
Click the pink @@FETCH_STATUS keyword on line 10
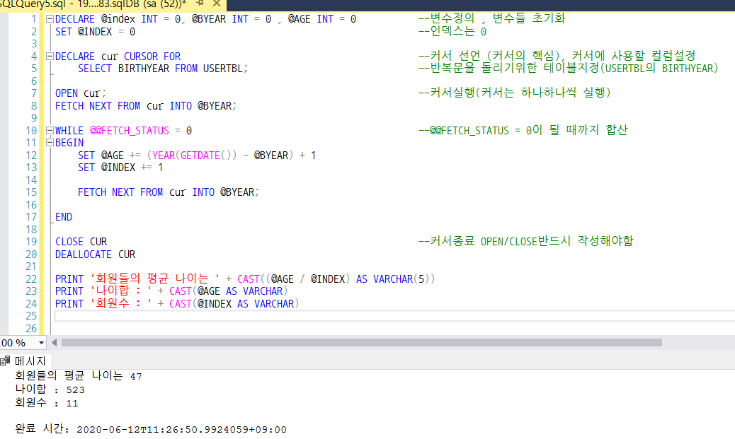[130, 131]
